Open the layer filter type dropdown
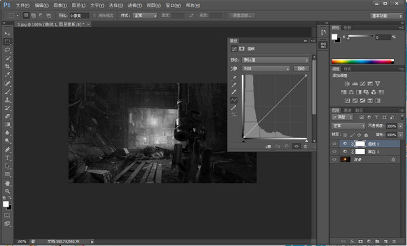Viewport: 407px width, 246px height. coord(343,117)
